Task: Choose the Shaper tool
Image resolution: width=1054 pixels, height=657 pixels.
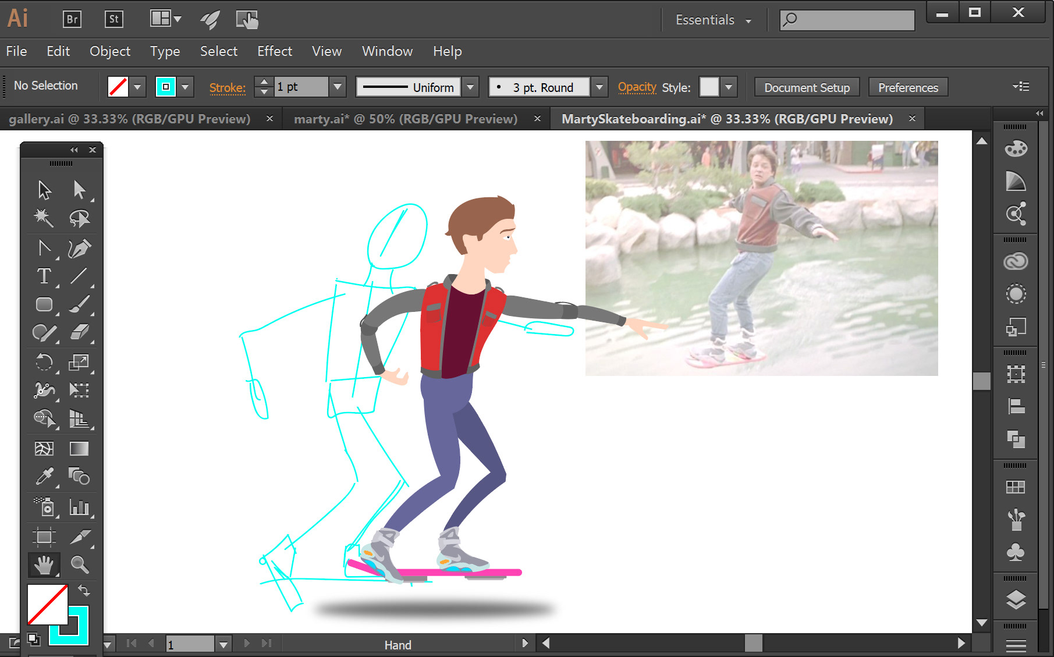Action: [44, 333]
